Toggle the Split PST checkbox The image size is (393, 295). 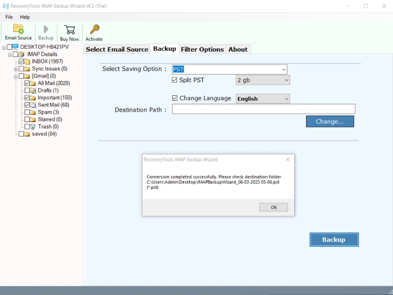(174, 80)
